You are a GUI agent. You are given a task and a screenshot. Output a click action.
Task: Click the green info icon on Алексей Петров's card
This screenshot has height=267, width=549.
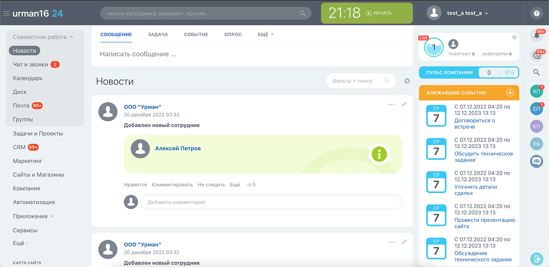point(379,155)
